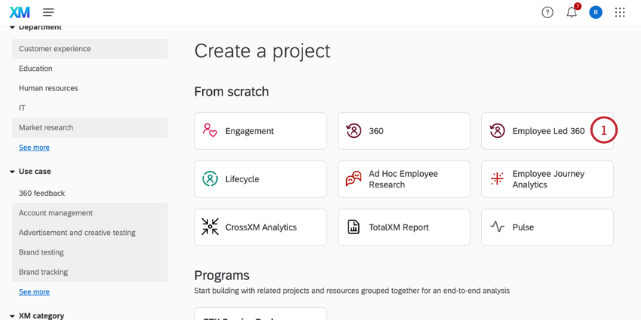Click See more under Department

pyautogui.click(x=34, y=148)
